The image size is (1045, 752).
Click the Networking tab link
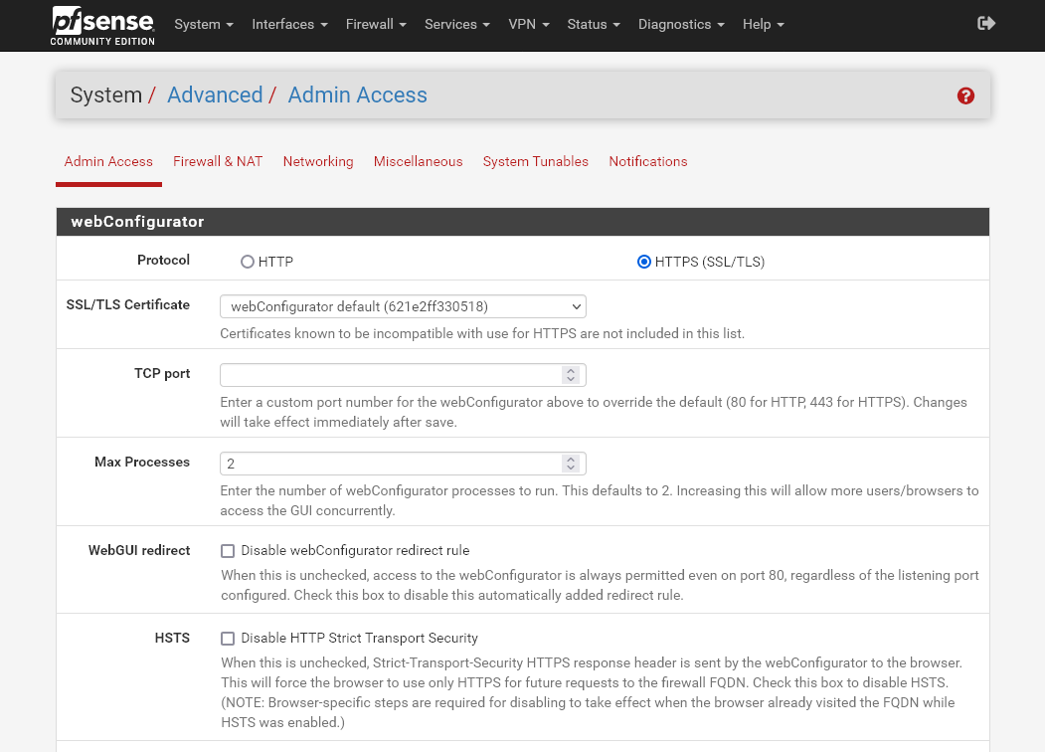(318, 161)
